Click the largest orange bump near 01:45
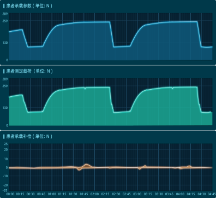 (x=87, y=166)
